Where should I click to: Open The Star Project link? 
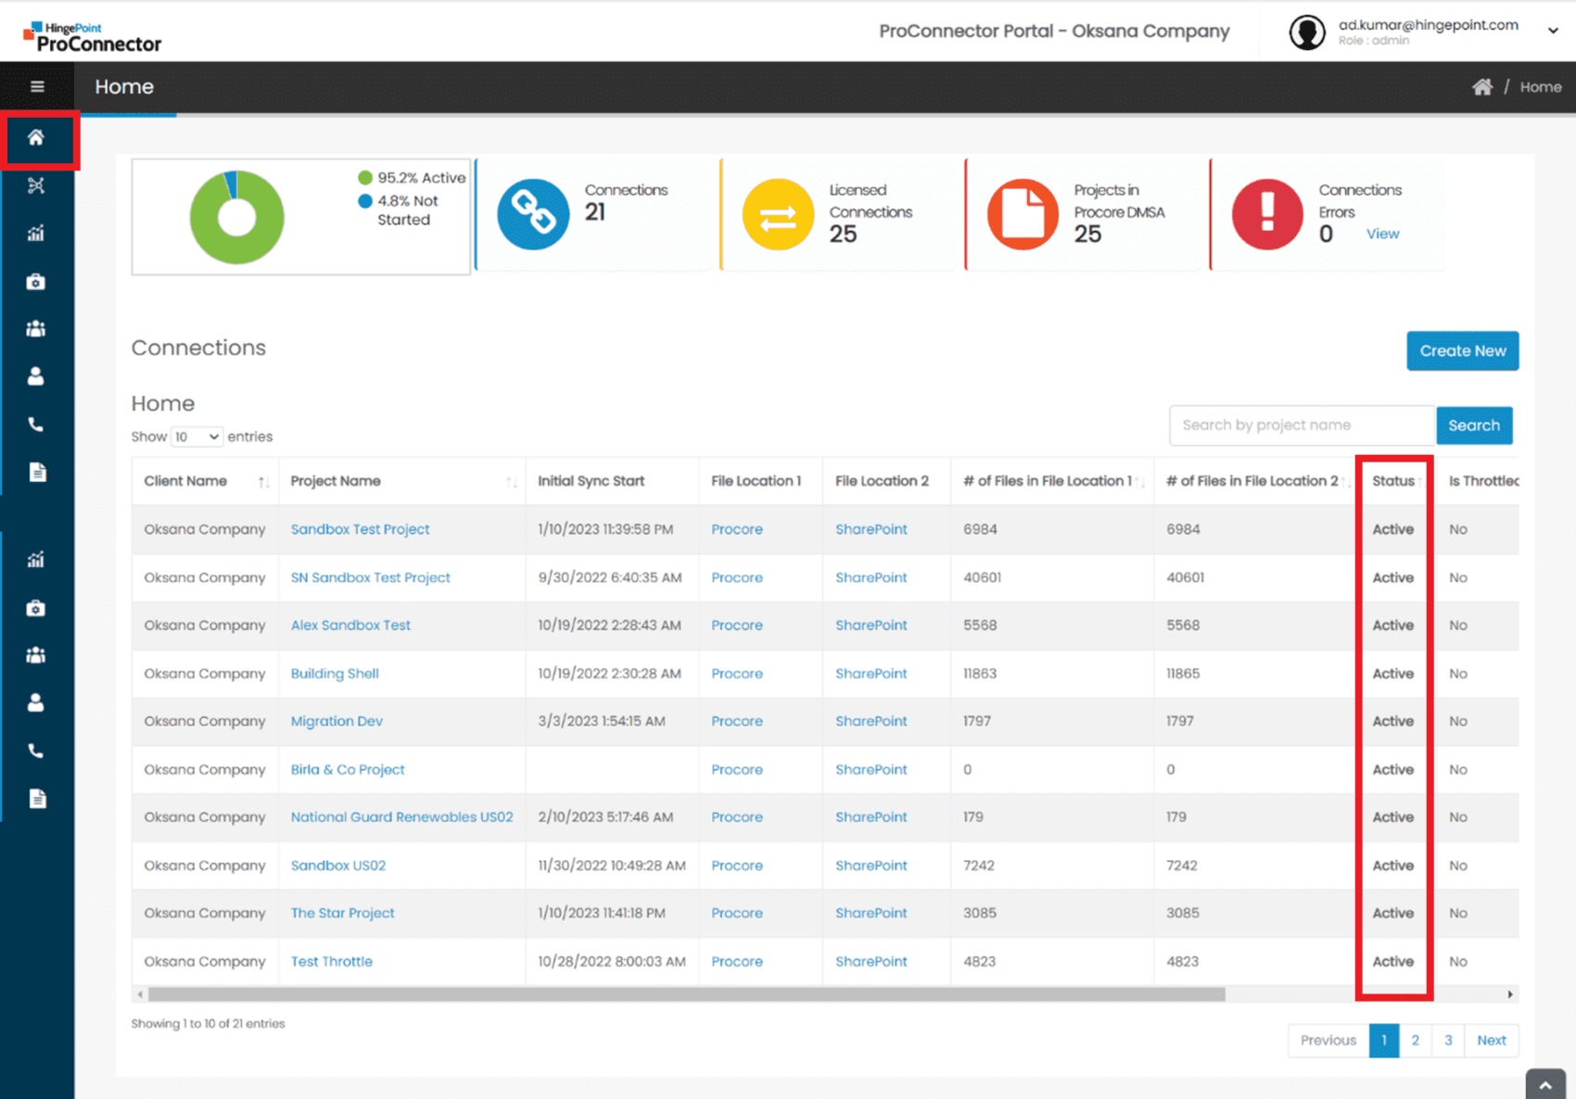[x=342, y=913]
